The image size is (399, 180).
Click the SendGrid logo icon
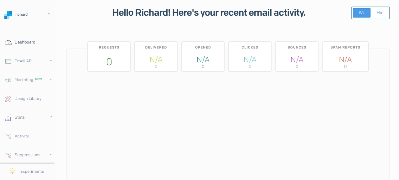click(x=8, y=15)
